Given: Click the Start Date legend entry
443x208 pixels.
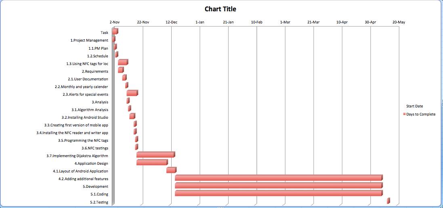Looking at the screenshot, I should (414, 106).
